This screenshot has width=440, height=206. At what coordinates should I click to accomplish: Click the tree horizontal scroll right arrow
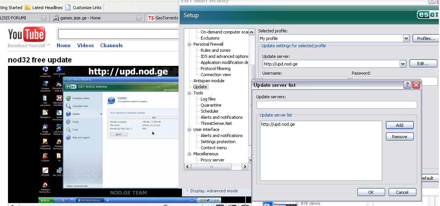click(x=245, y=167)
